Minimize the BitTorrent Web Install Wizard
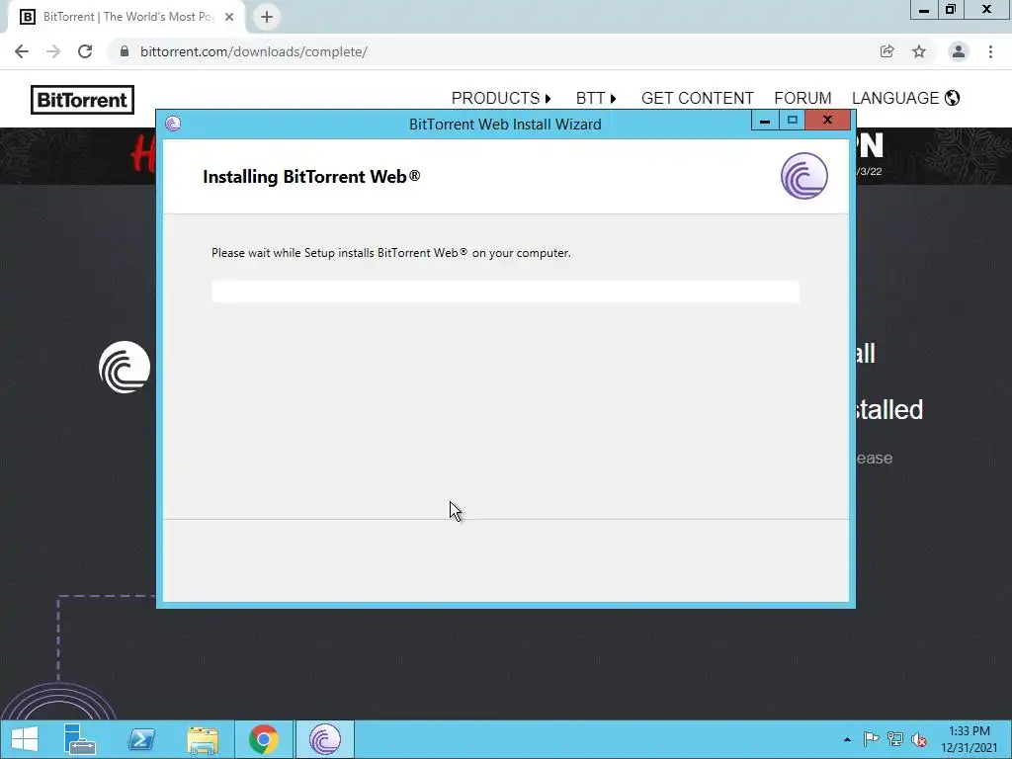The image size is (1012, 759). point(765,120)
